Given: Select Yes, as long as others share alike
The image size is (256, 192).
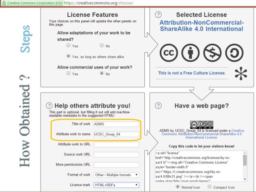Looking at the screenshot, I should 68,56.
